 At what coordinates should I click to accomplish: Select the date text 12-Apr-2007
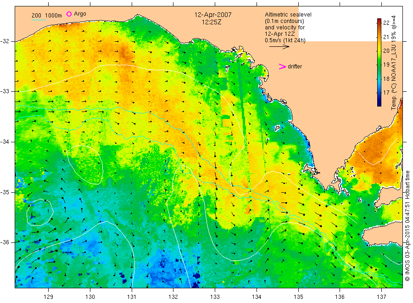(213, 15)
